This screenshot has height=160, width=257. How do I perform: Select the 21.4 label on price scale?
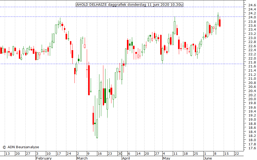coord(252,71)
